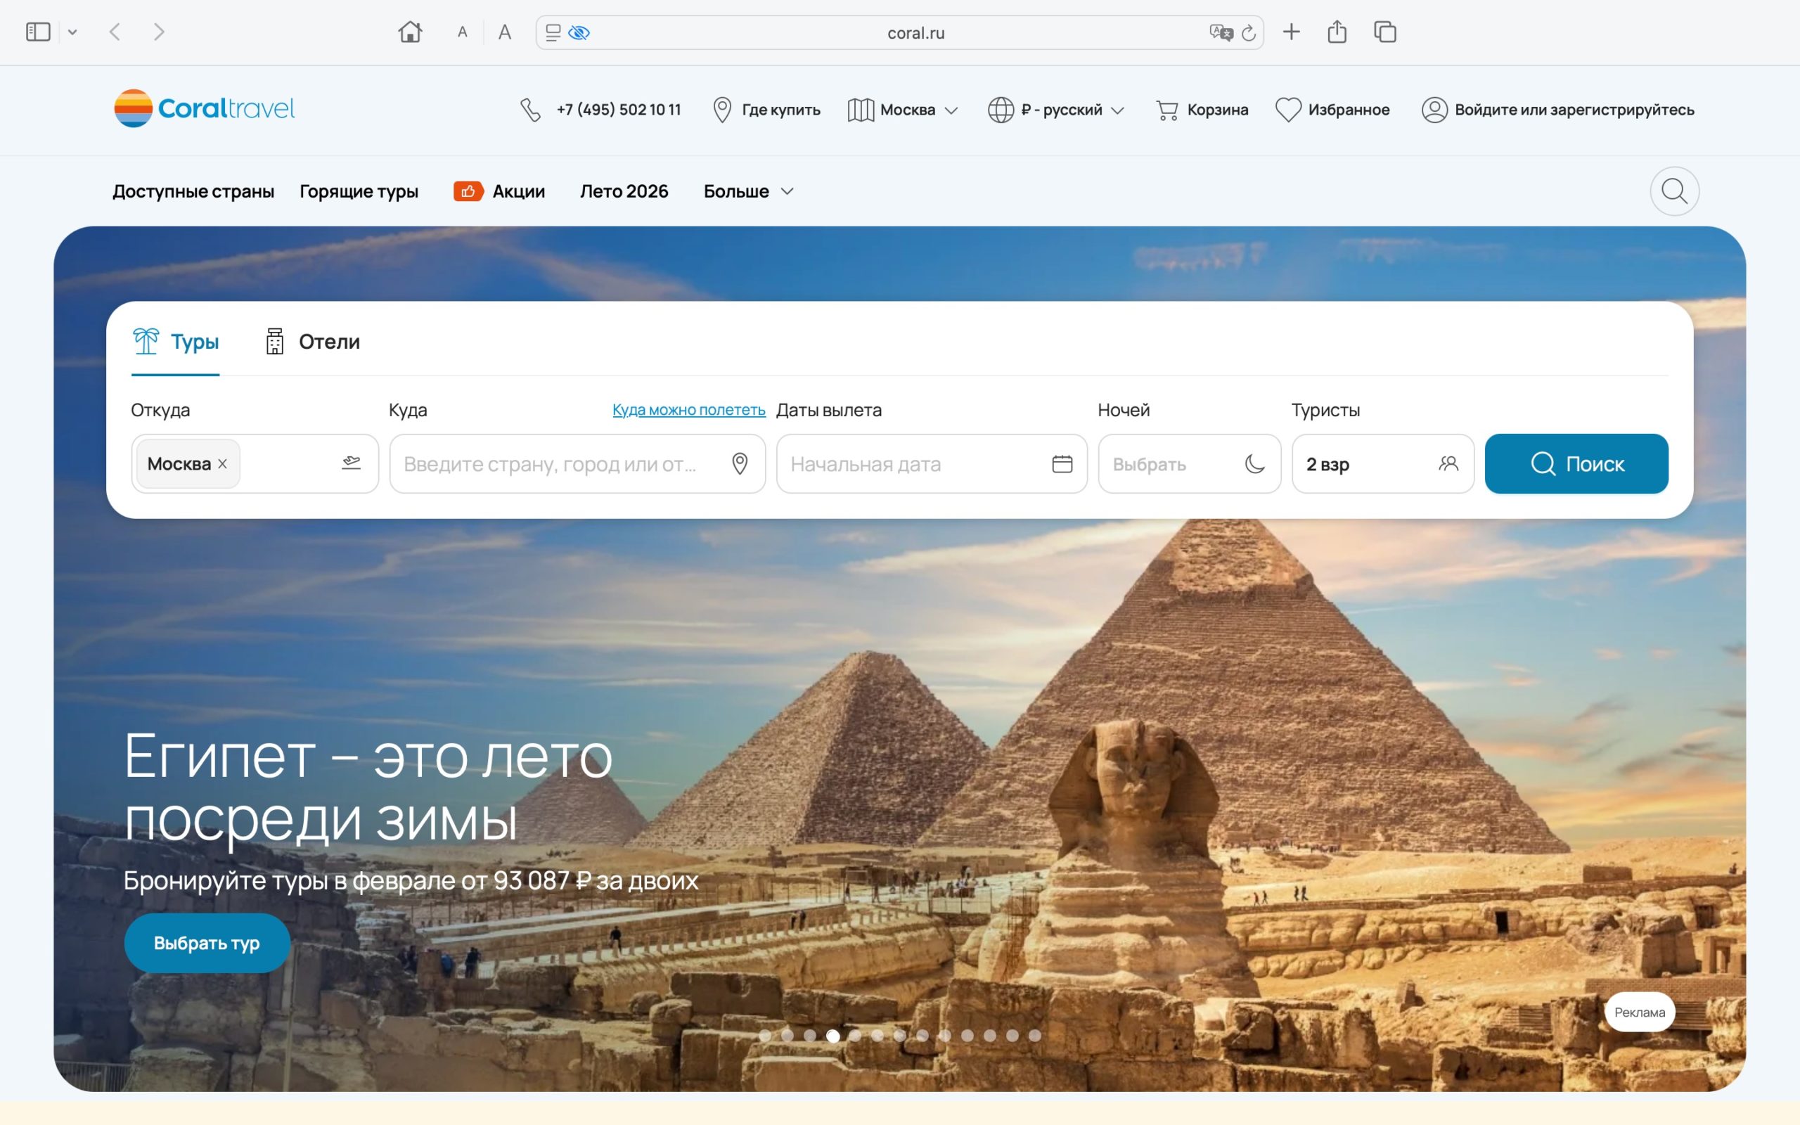Remove Москва departure city chip
Image resolution: width=1800 pixels, height=1125 pixels.
click(222, 463)
